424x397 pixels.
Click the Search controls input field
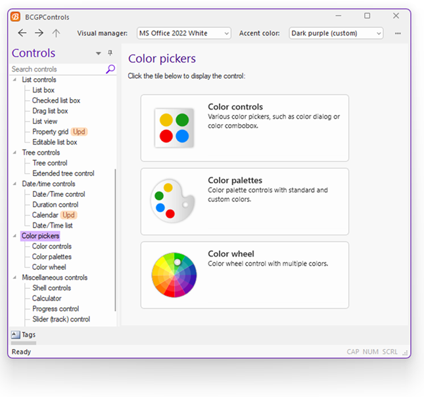(58, 69)
